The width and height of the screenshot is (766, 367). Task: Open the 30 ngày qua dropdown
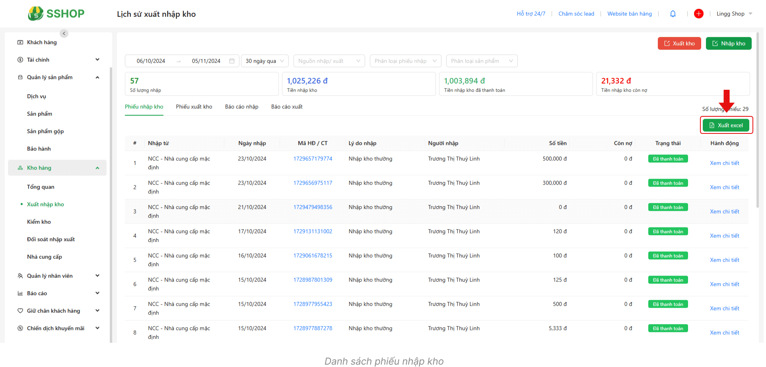pos(264,61)
